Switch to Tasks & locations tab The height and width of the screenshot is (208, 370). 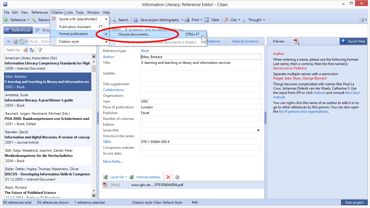[x=245, y=41]
